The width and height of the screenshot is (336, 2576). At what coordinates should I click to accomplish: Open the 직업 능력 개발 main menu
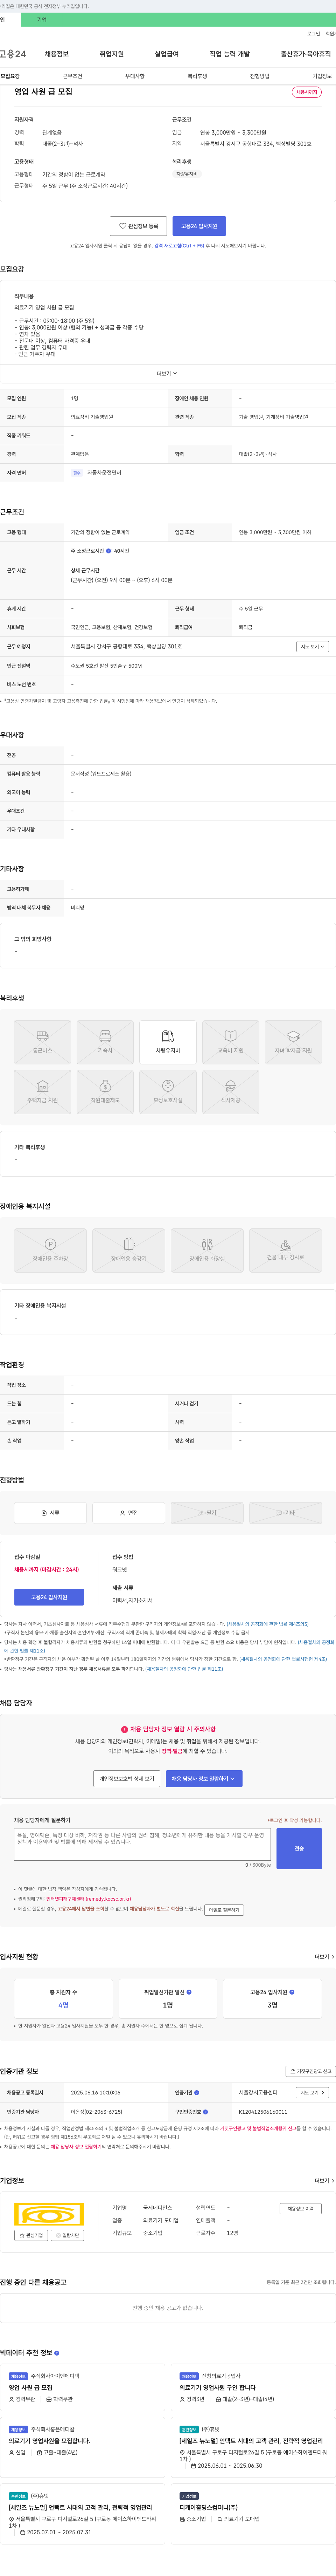pos(230,54)
